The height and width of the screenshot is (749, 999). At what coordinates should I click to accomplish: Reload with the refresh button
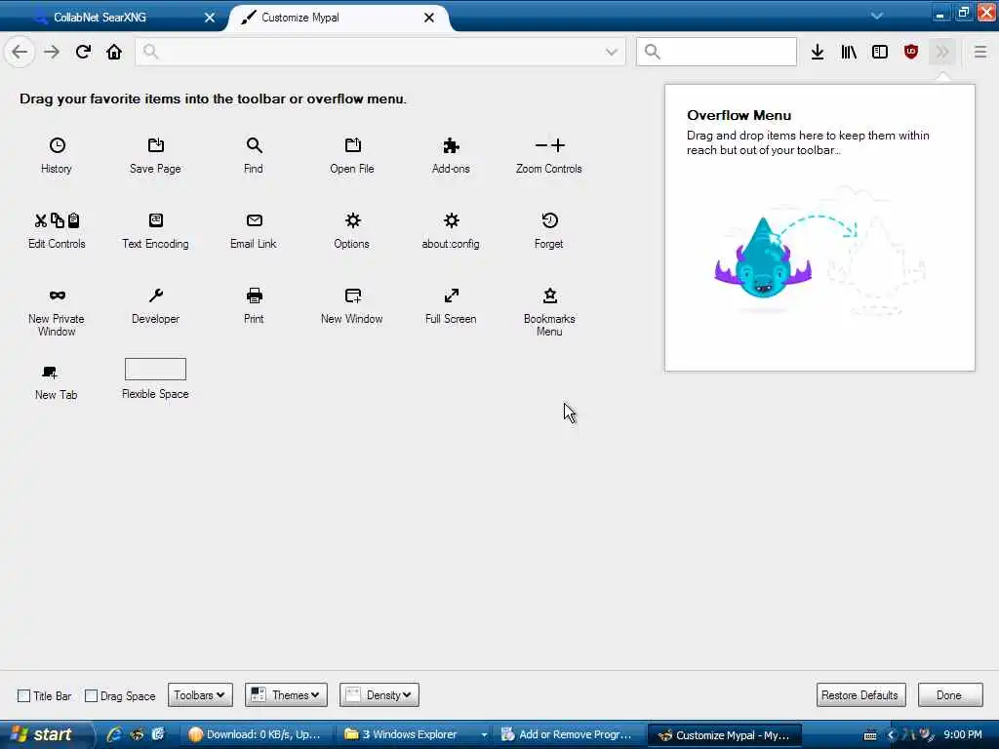tap(83, 53)
